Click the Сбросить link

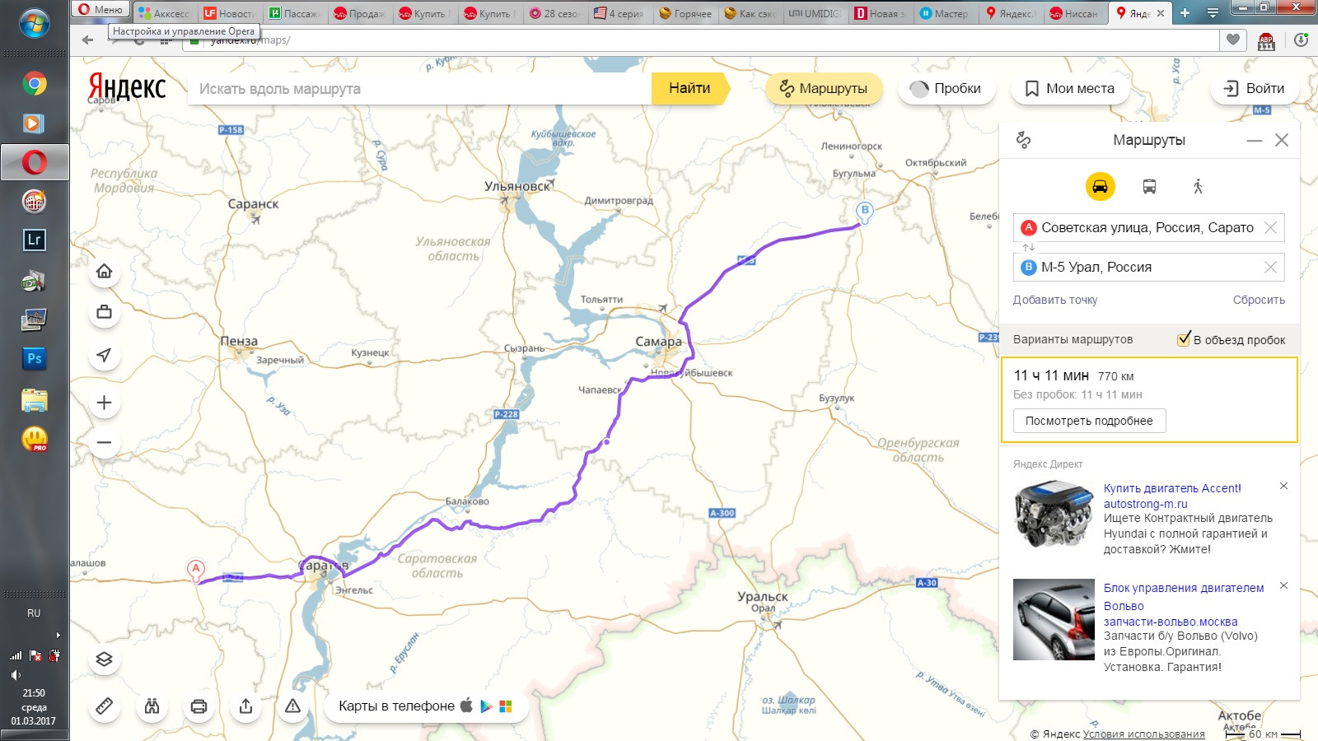coord(1259,300)
